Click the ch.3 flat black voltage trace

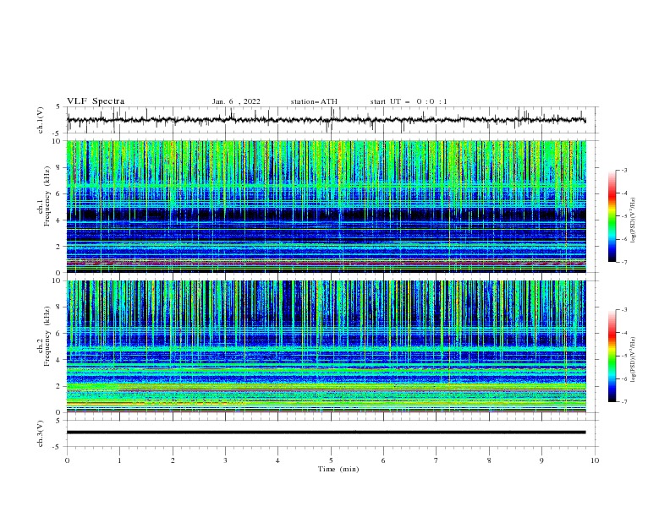(327, 433)
